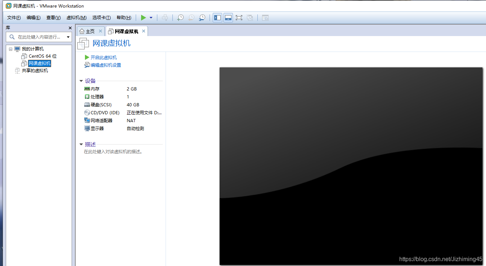This screenshot has height=266, width=486.
Task: Click the green Power On toolbar button
Action: pos(143,18)
